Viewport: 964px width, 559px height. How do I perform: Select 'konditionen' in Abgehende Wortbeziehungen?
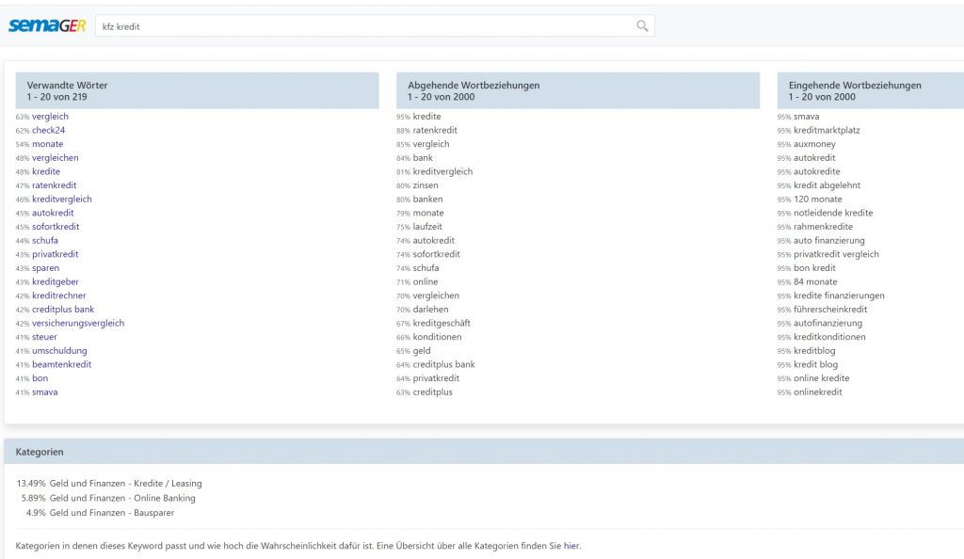pyautogui.click(x=437, y=337)
